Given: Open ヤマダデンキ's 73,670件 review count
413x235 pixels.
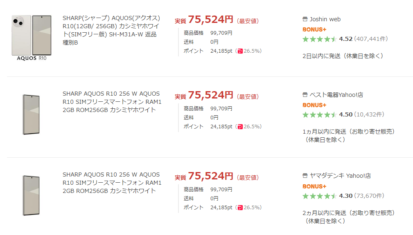Looking at the screenshot, I should 369,196.
